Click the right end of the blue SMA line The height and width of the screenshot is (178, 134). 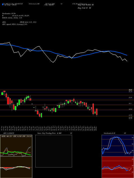tap(127, 55)
